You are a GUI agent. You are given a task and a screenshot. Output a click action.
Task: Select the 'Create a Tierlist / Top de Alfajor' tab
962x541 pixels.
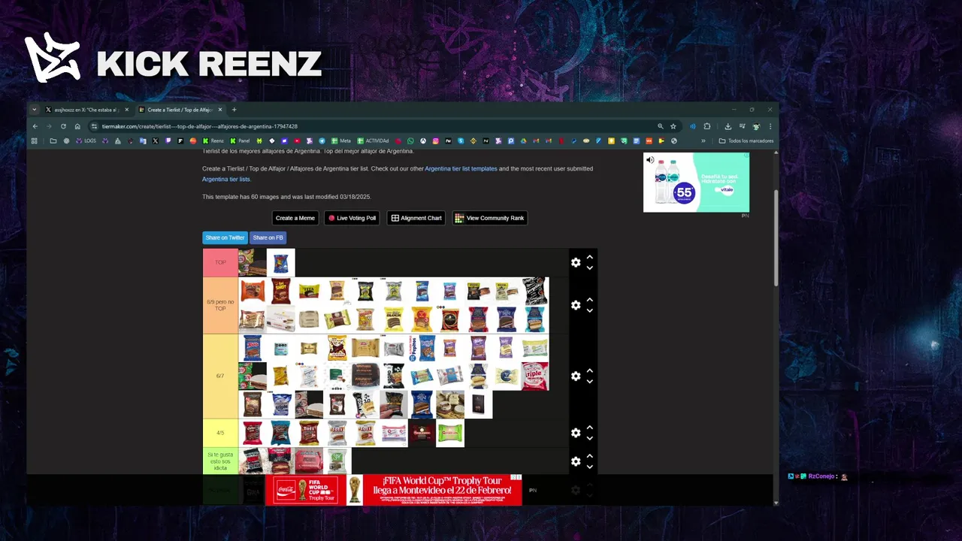tap(179, 110)
